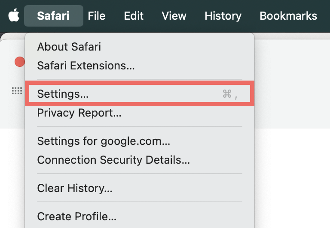Show the Privacy Report…
Viewport: 330px width, 228px height.
coord(79,113)
